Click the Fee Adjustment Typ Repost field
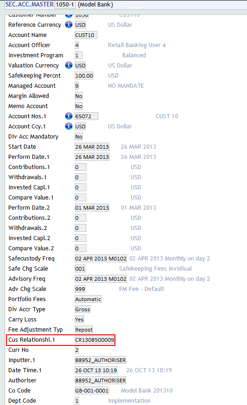 coord(84,330)
